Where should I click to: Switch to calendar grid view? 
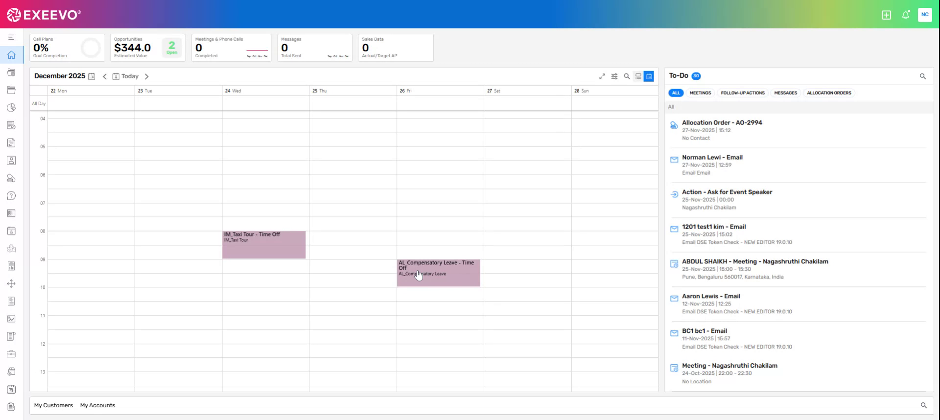[x=649, y=76]
